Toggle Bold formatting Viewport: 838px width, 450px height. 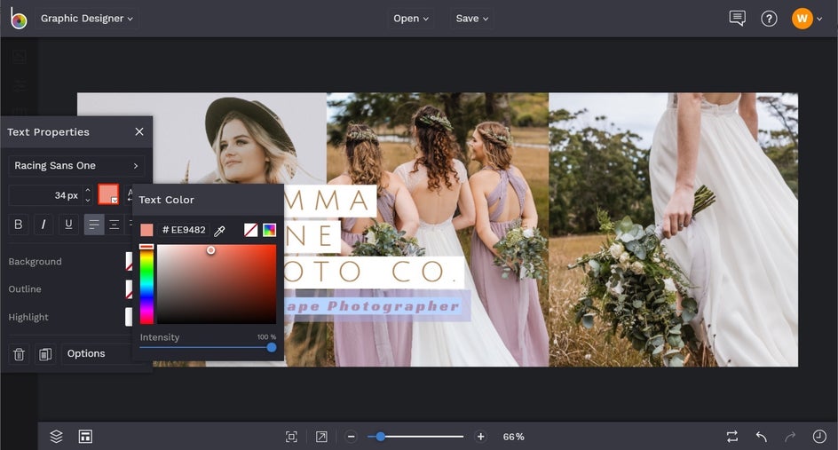click(x=18, y=225)
